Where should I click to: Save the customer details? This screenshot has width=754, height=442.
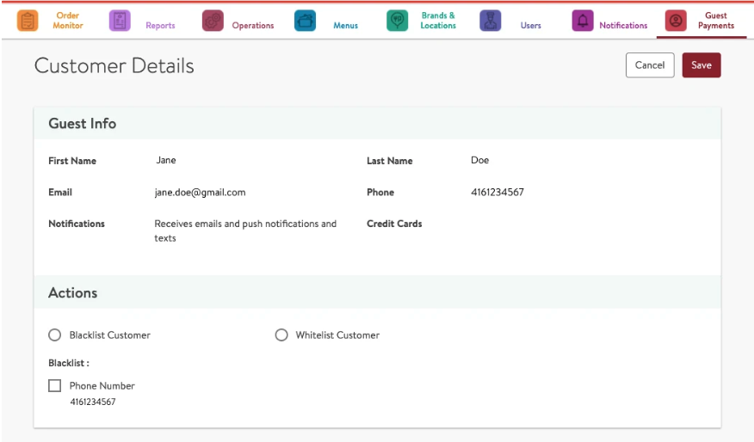[701, 65]
